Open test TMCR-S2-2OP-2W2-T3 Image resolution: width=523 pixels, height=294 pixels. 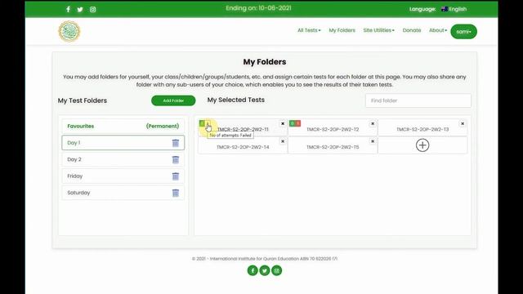[422, 129]
